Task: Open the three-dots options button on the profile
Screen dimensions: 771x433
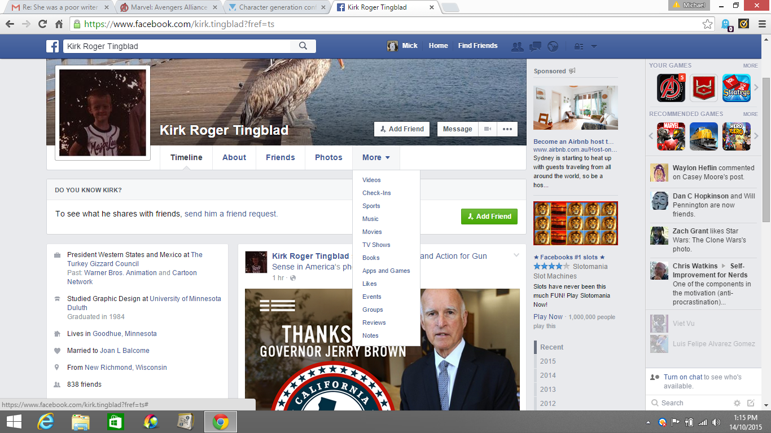Action: (x=507, y=129)
